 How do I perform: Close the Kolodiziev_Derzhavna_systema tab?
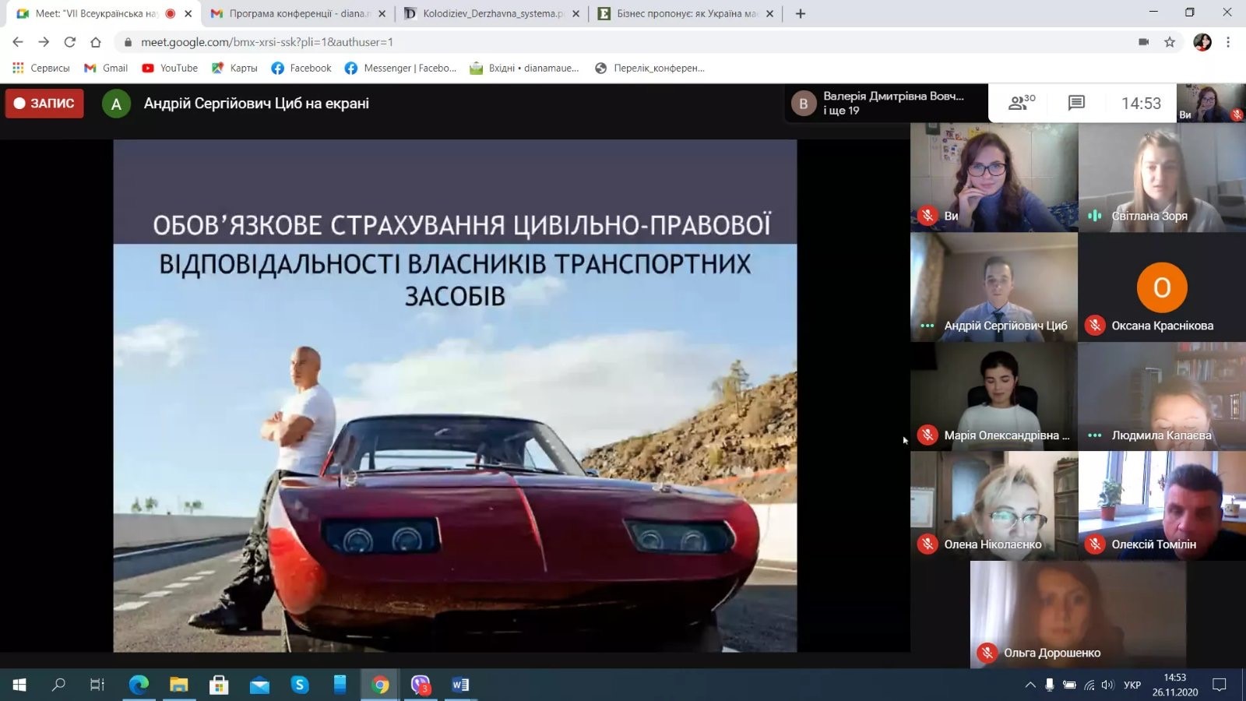click(x=575, y=13)
